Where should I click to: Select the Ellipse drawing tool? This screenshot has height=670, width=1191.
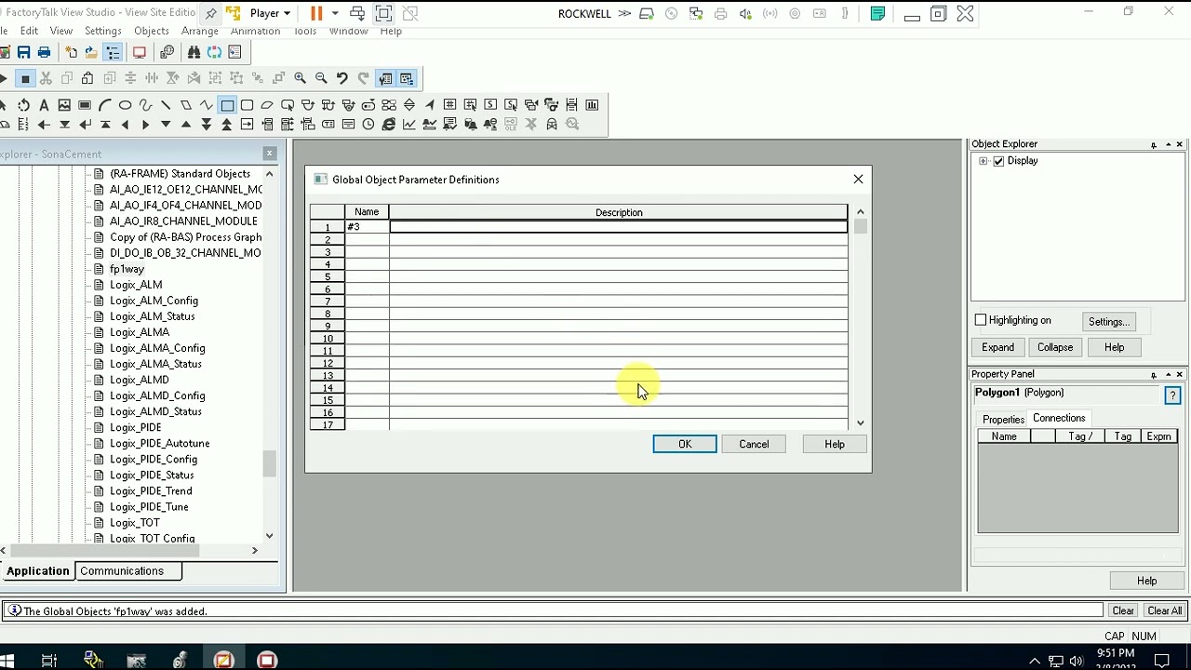126,105
